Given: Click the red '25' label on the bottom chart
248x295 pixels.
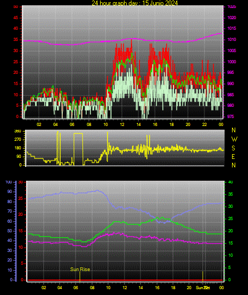Looking at the screenshot, I should [21, 198].
